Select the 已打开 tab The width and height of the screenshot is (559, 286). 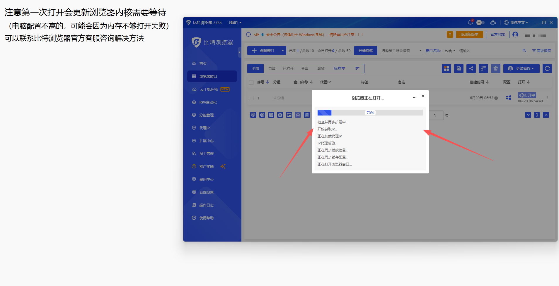click(288, 68)
